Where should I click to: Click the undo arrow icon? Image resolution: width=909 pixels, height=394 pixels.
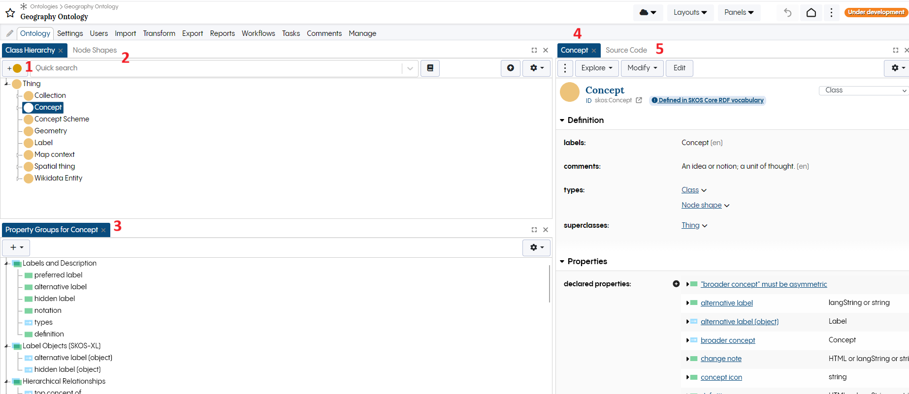(787, 12)
